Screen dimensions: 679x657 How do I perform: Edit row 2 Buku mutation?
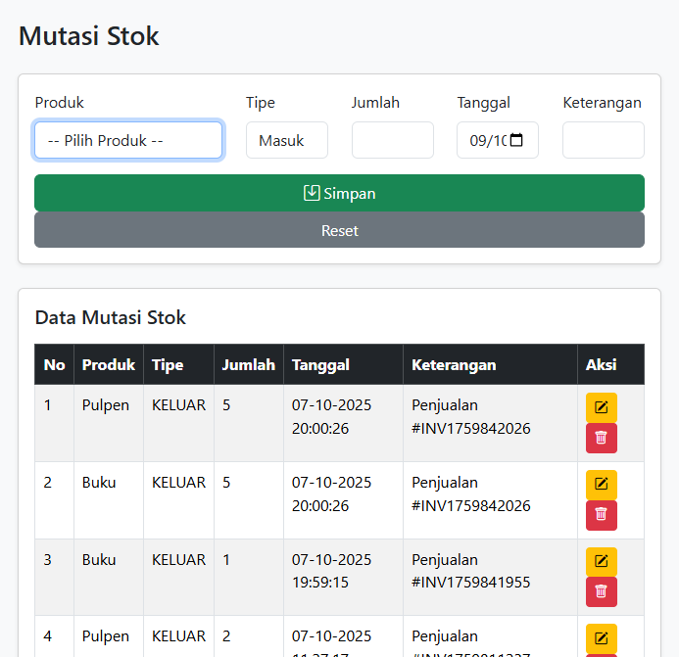click(x=601, y=485)
